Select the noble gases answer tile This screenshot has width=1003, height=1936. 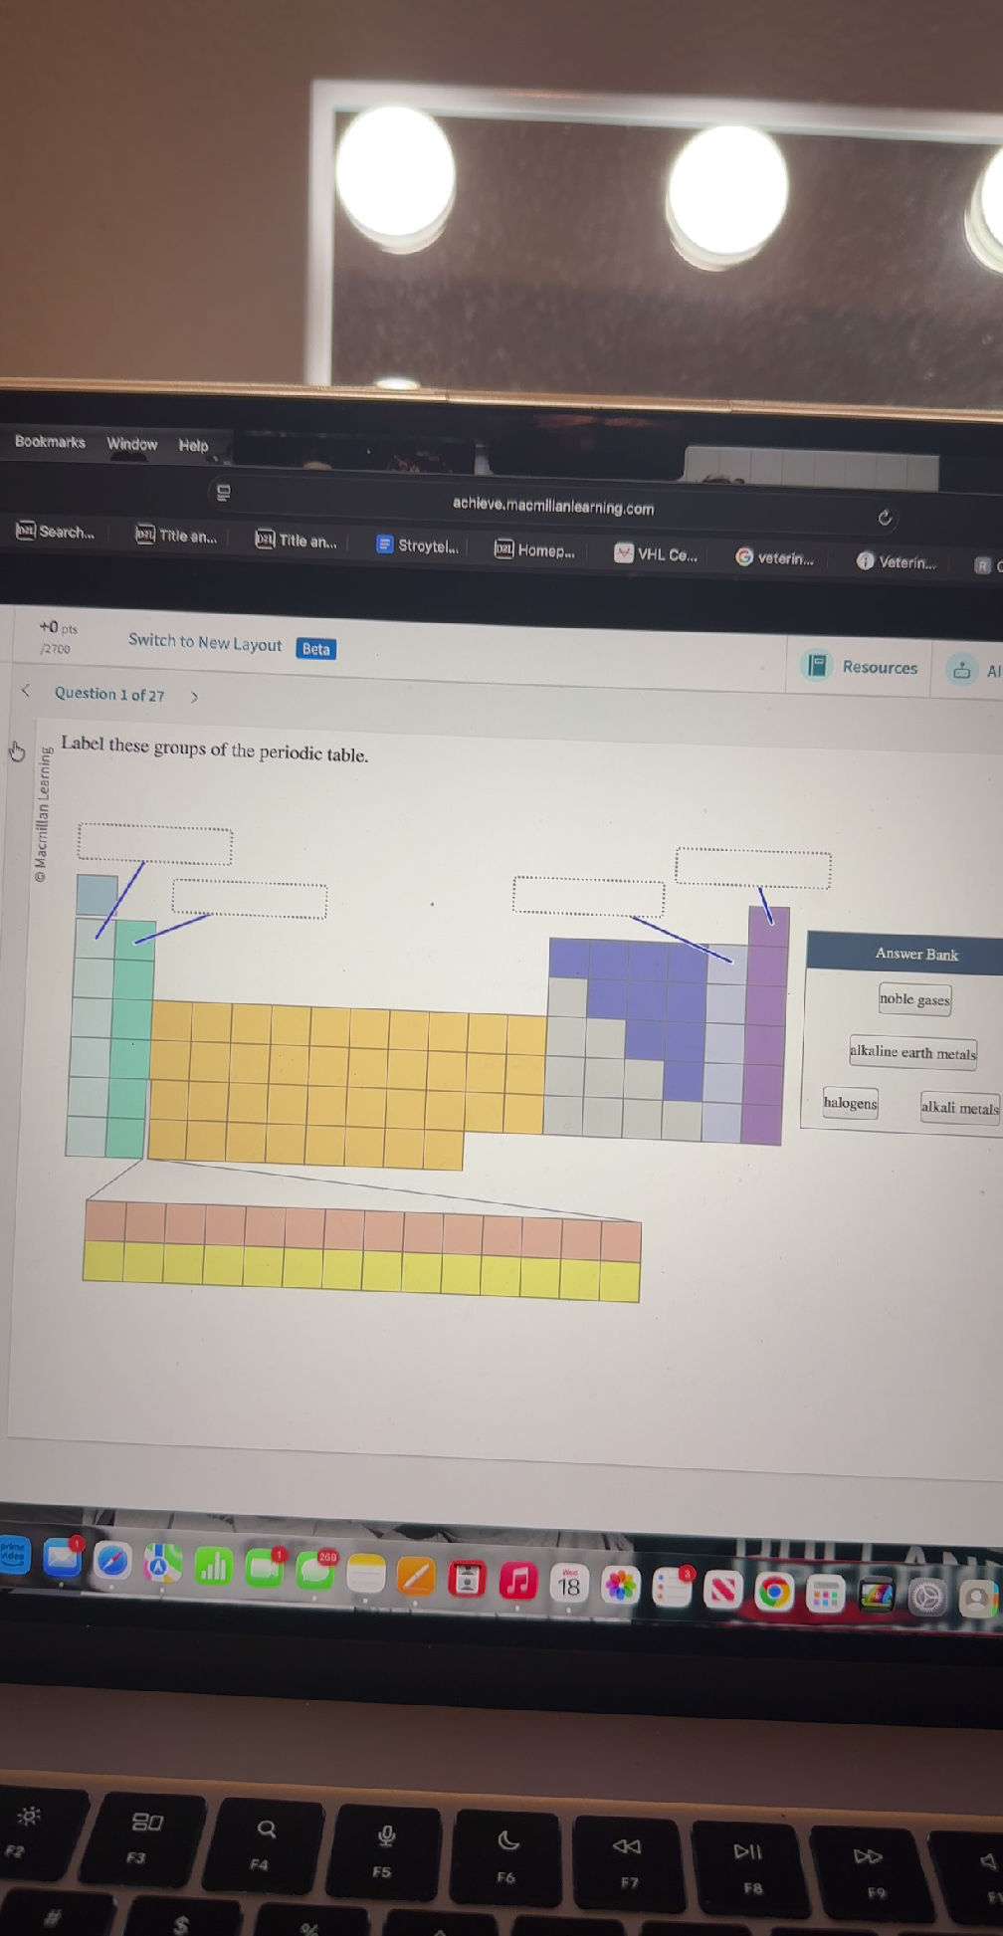coord(914,999)
